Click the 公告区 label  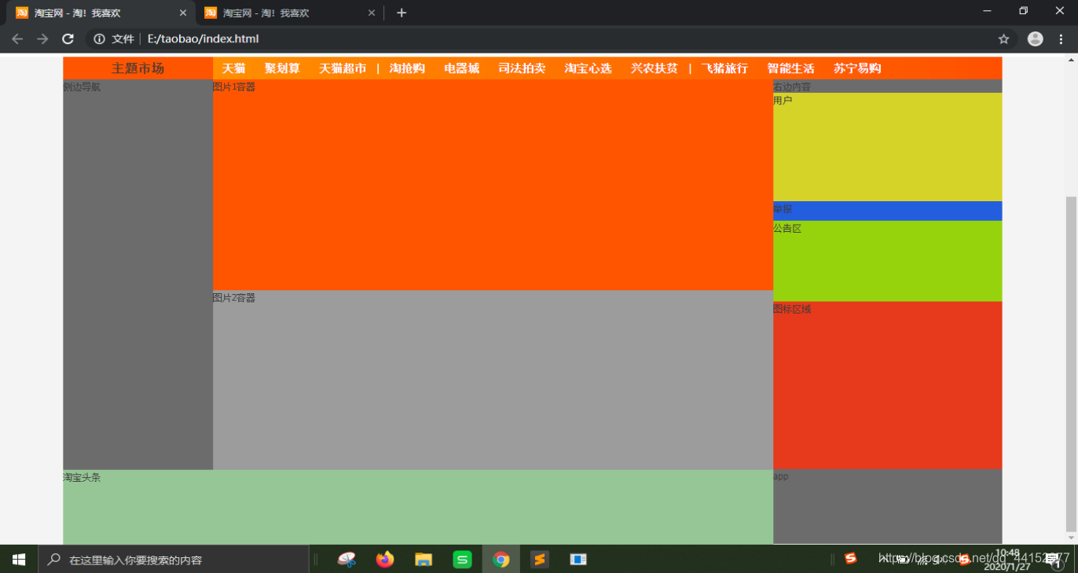tap(787, 228)
